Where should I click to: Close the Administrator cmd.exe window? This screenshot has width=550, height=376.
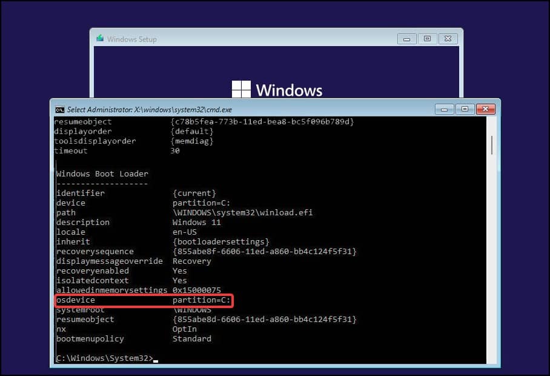(x=485, y=109)
